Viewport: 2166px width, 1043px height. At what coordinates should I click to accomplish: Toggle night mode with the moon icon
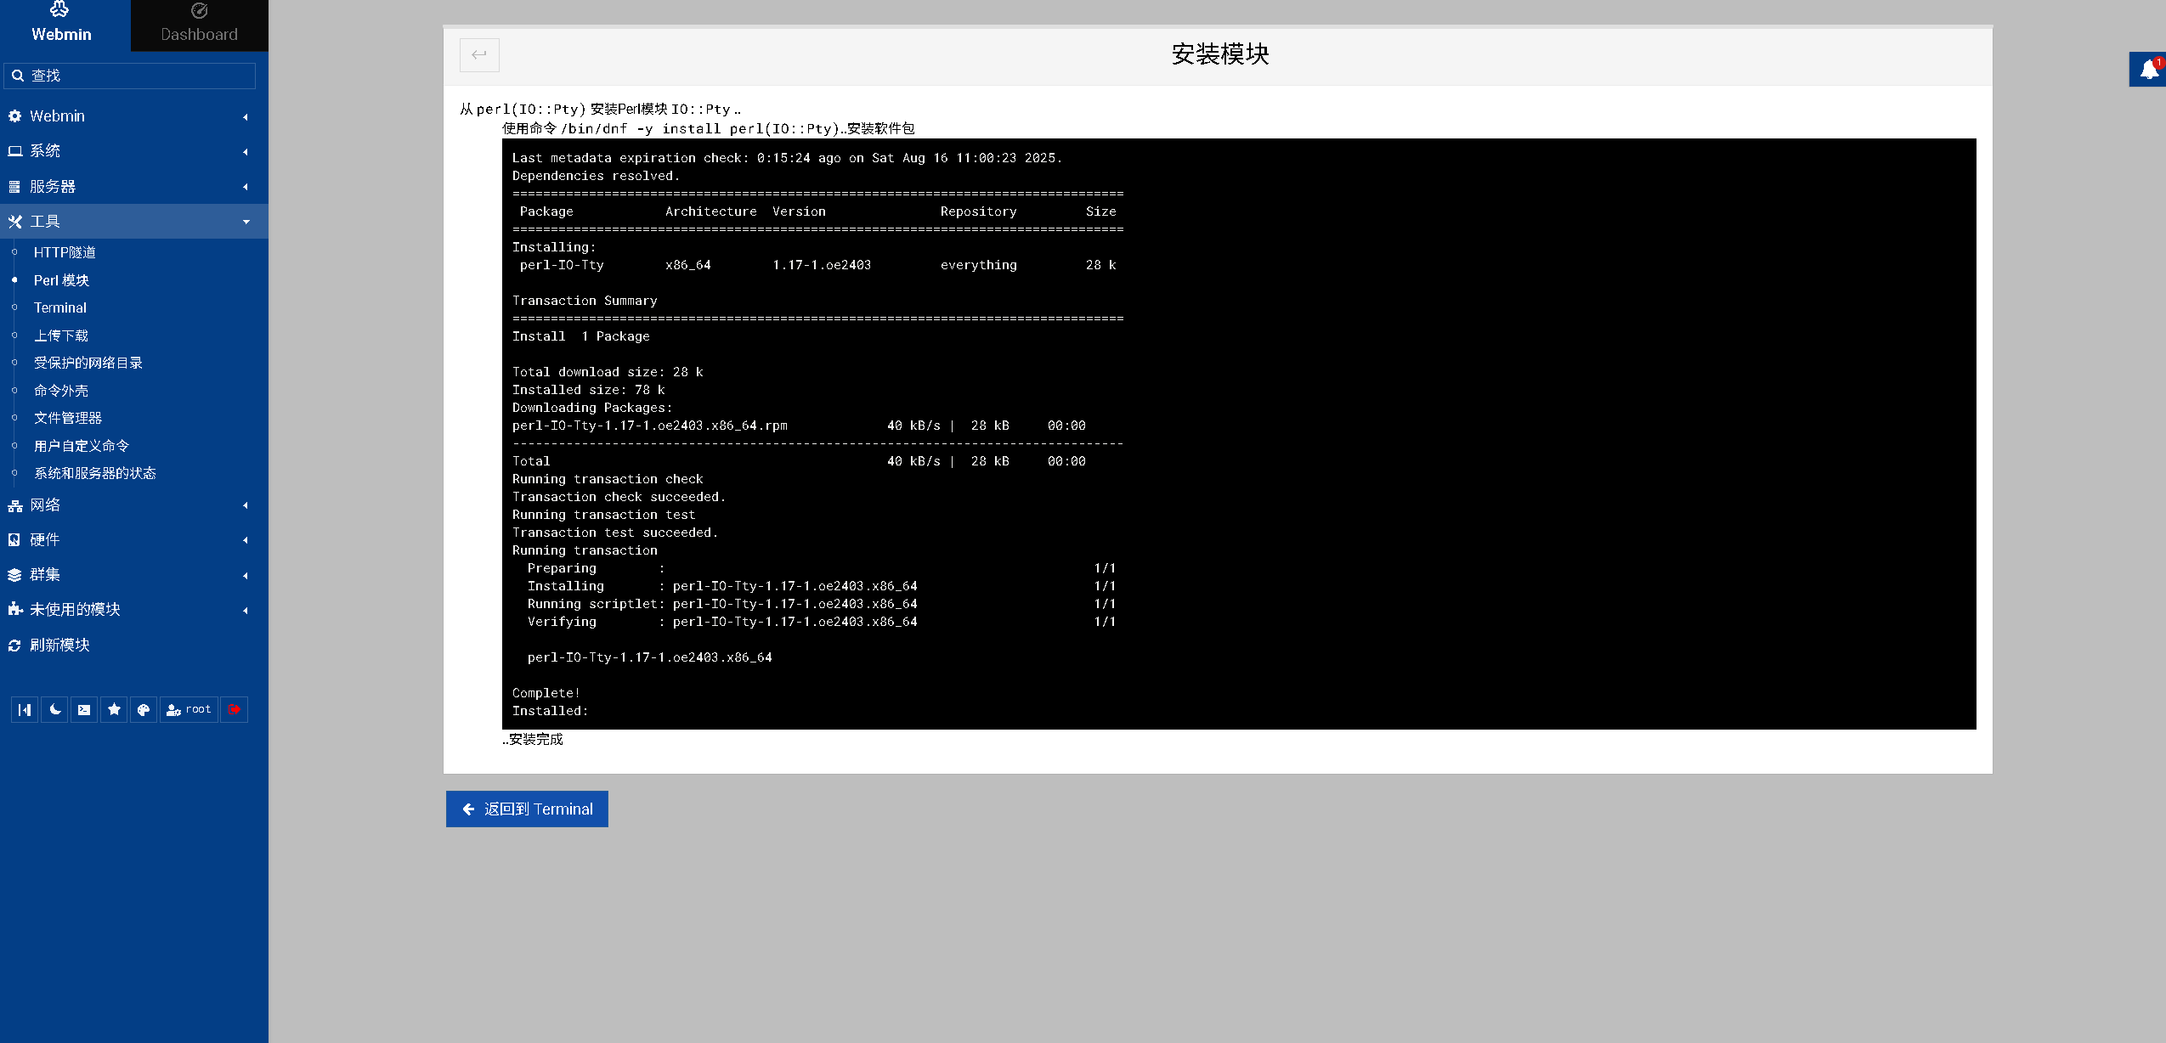tap(54, 709)
